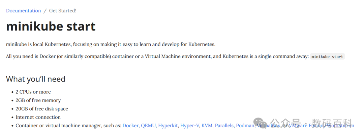
Task: Click the minikube start page title
Action: (51, 26)
